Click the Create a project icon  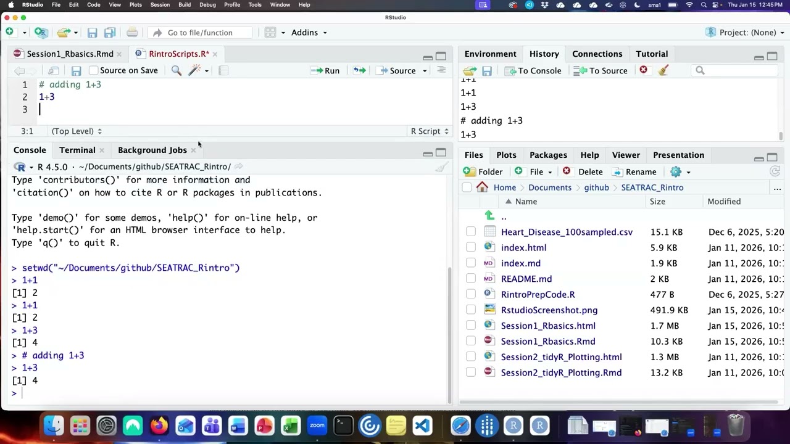[x=41, y=32]
